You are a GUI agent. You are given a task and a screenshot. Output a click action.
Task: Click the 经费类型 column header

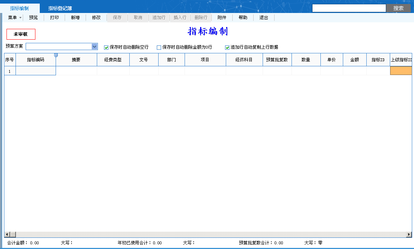pyautogui.click(x=113, y=60)
